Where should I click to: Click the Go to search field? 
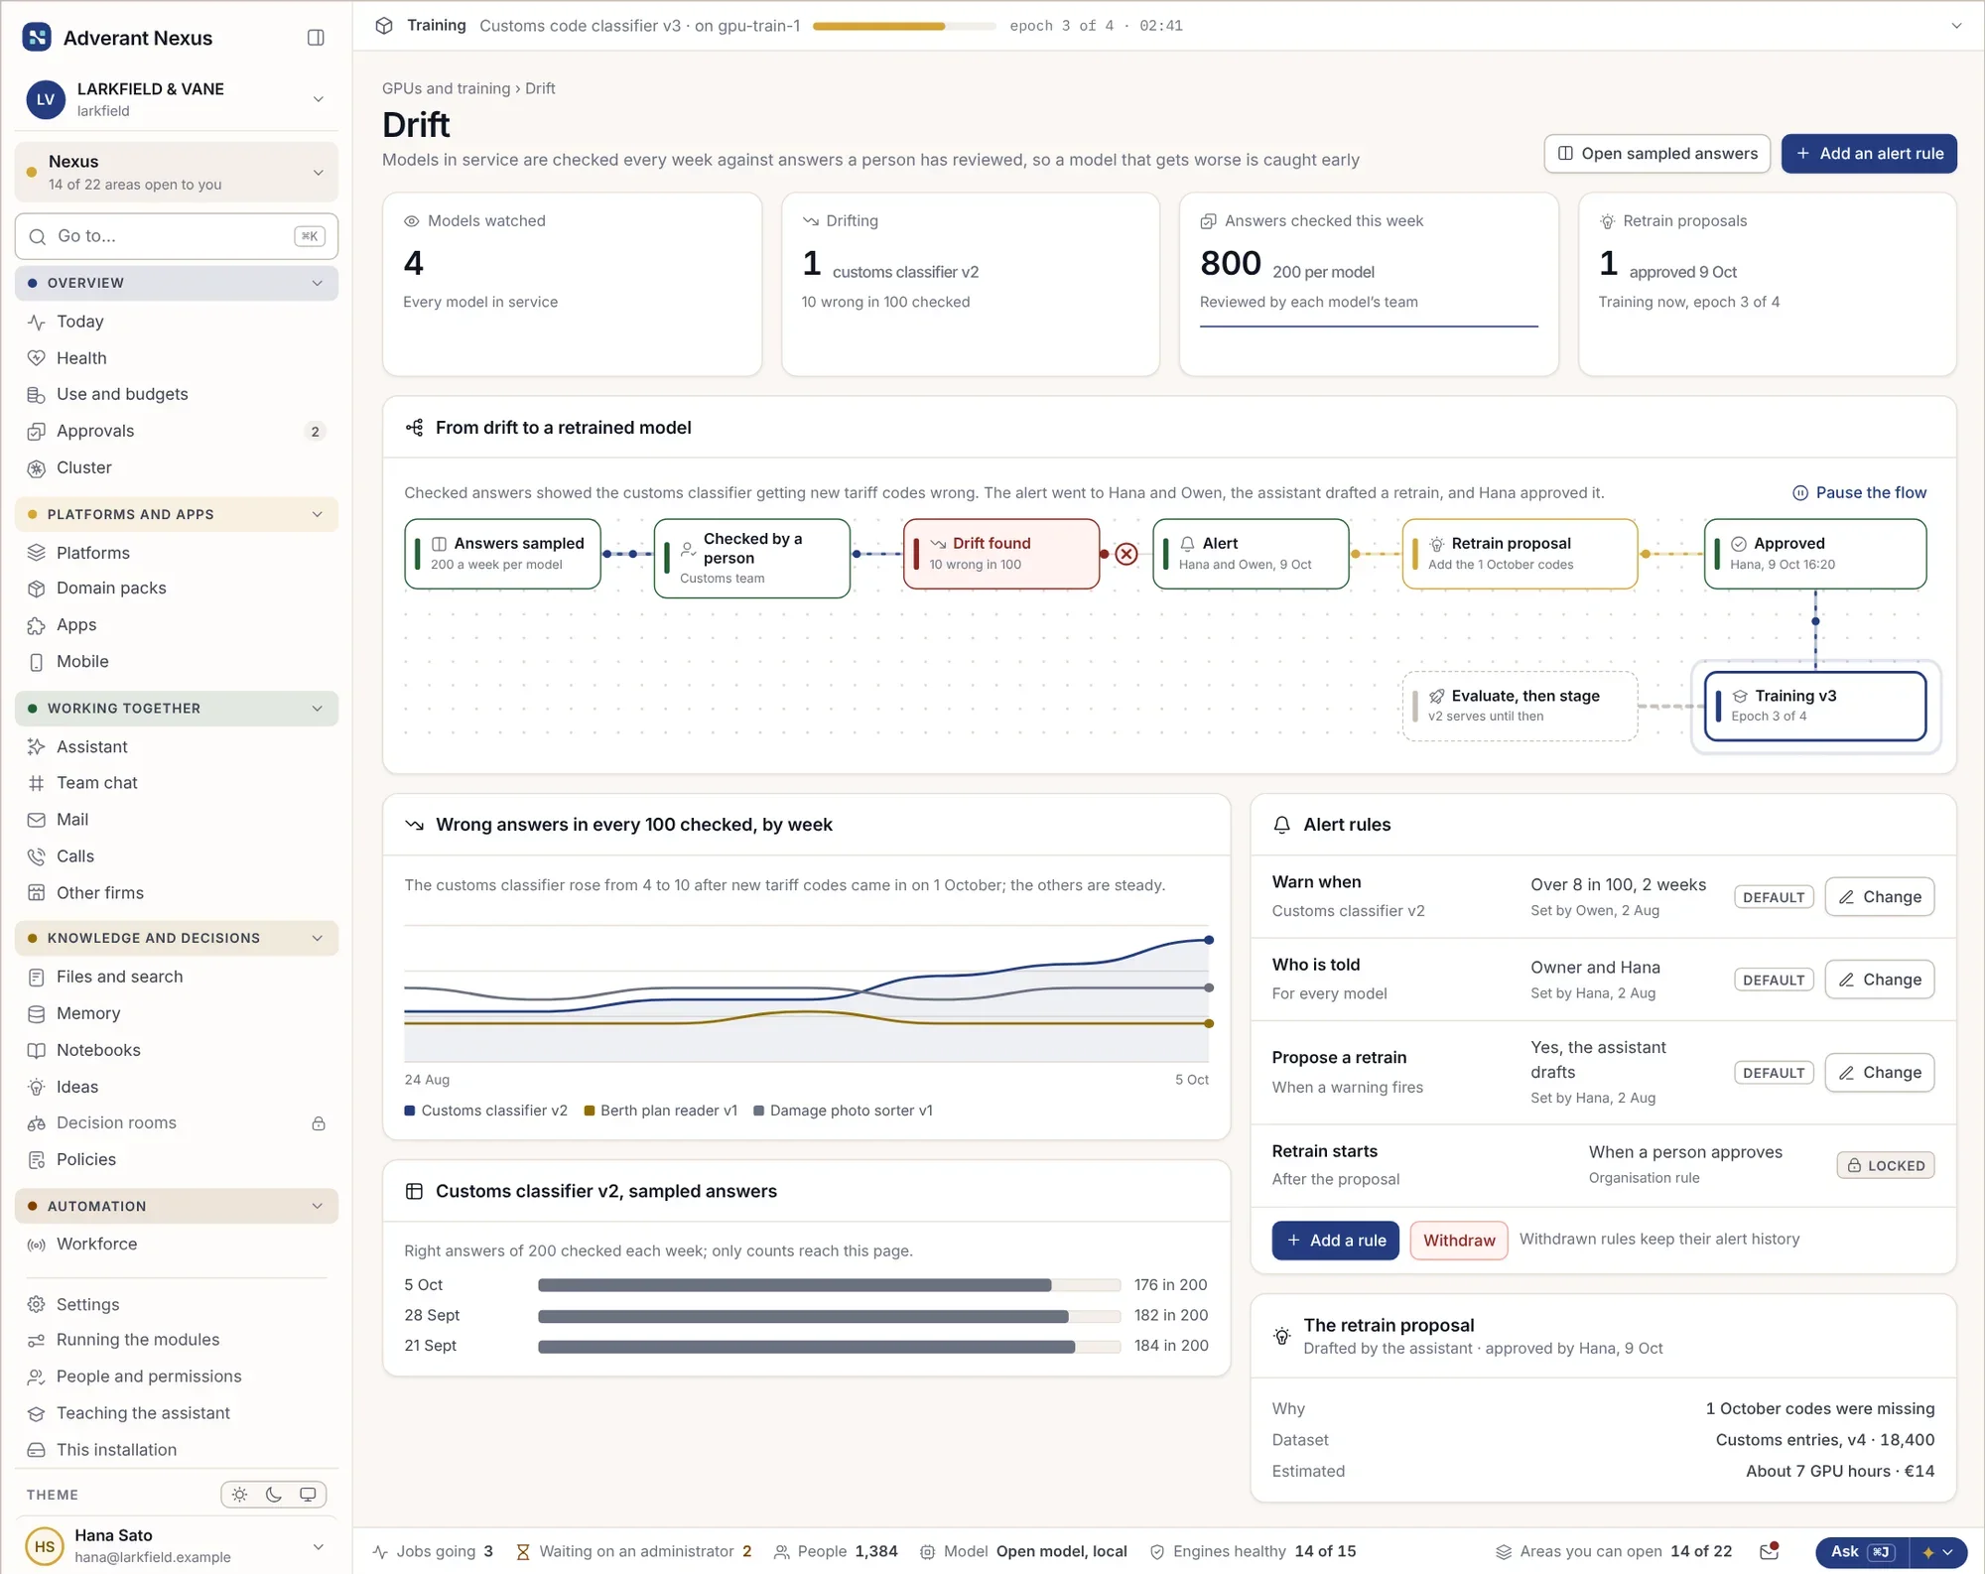(x=177, y=236)
